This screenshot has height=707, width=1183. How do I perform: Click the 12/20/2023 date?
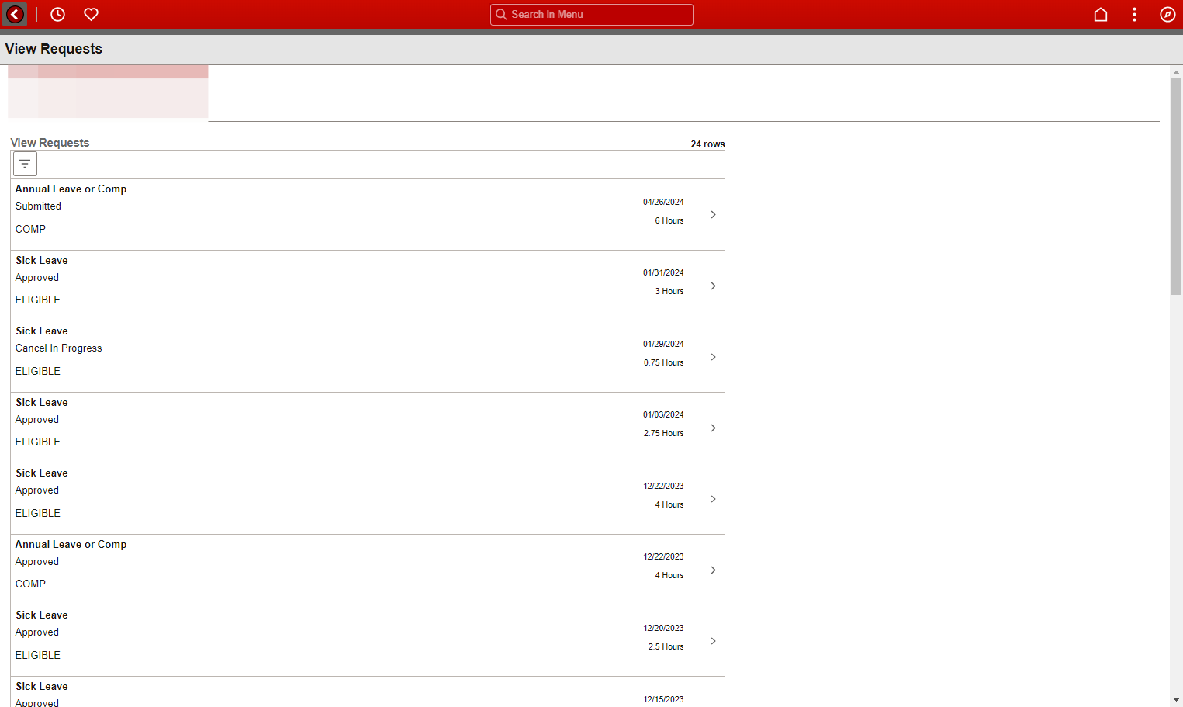663,628
